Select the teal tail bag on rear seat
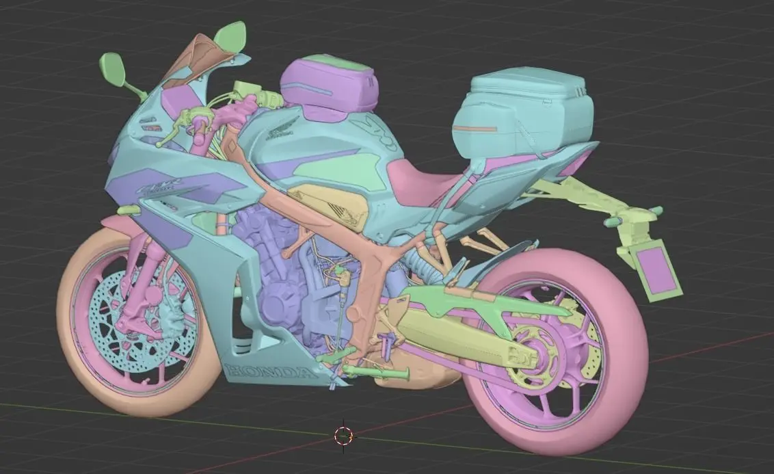The image size is (774, 474). point(523,114)
